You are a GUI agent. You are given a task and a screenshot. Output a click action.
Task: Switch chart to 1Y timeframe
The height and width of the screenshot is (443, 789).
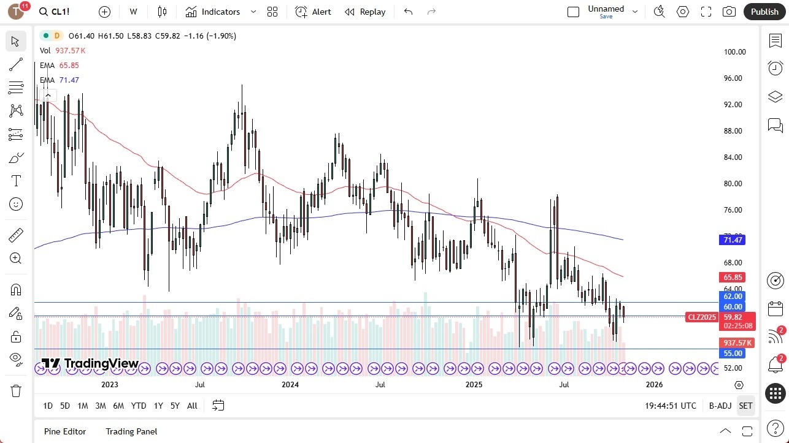coord(158,406)
